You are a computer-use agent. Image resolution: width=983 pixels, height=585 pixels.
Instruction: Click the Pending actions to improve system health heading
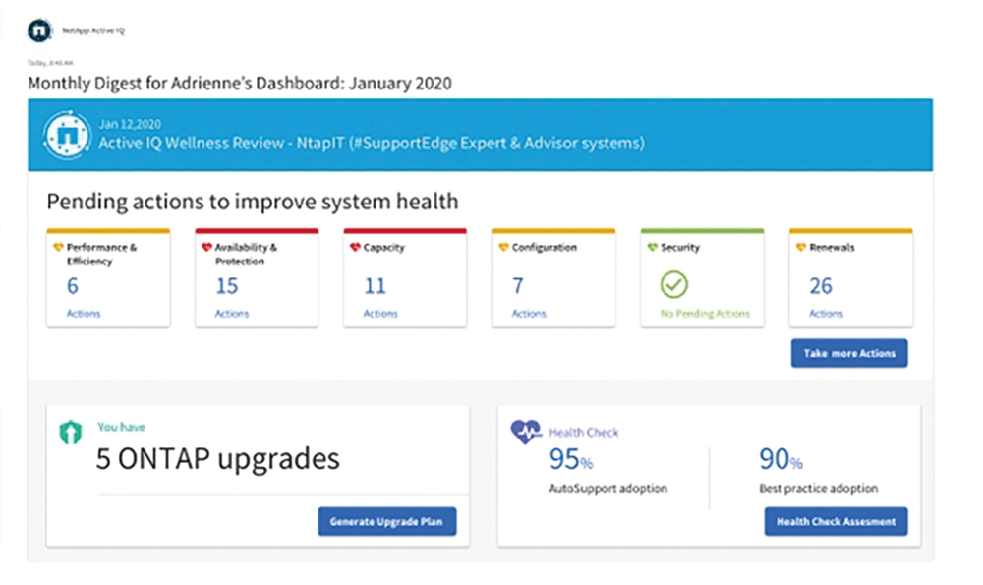pos(253,202)
